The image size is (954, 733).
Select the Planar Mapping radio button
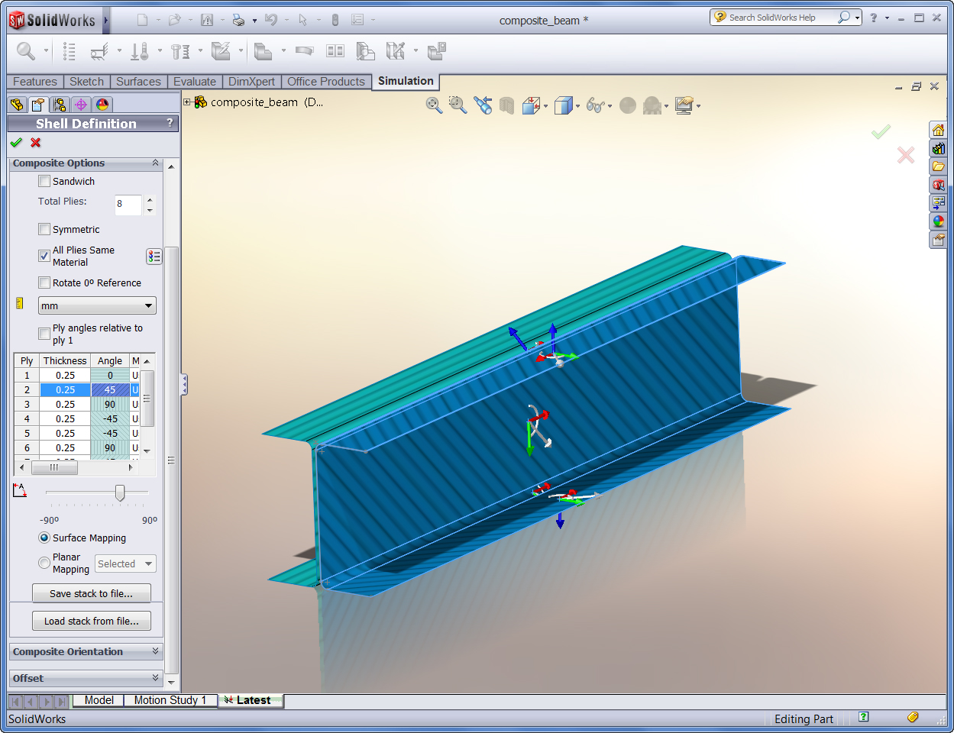pos(44,563)
